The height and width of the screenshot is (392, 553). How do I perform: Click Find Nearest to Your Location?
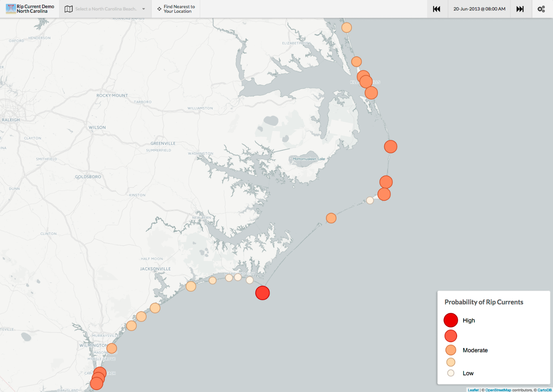(x=176, y=9)
